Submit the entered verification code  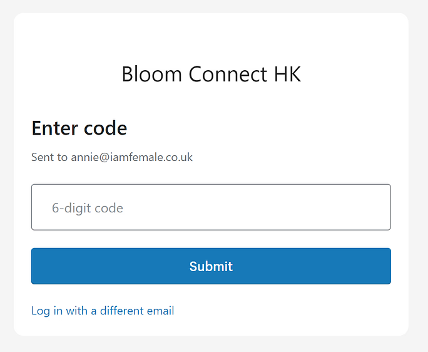pyautogui.click(x=211, y=266)
